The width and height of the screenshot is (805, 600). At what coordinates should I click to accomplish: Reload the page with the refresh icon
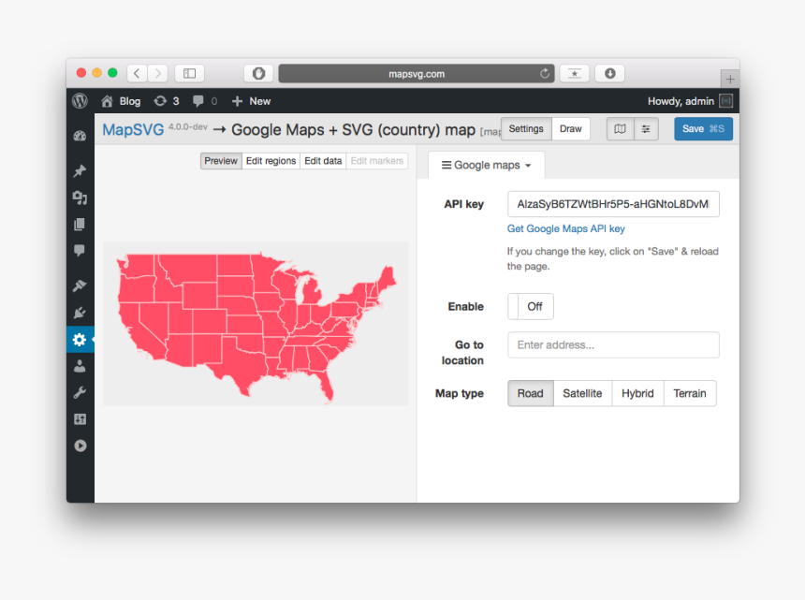[x=545, y=73]
